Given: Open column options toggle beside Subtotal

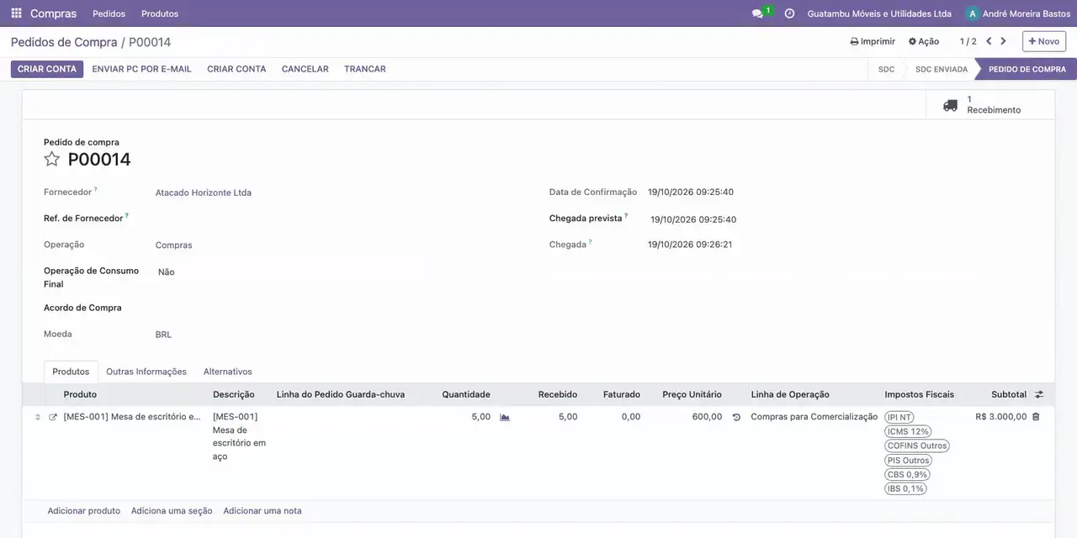Looking at the screenshot, I should [x=1039, y=394].
